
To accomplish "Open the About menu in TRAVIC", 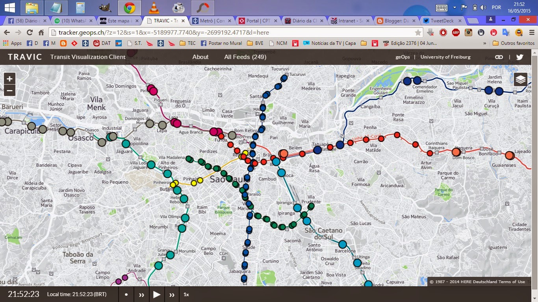I will [x=200, y=57].
